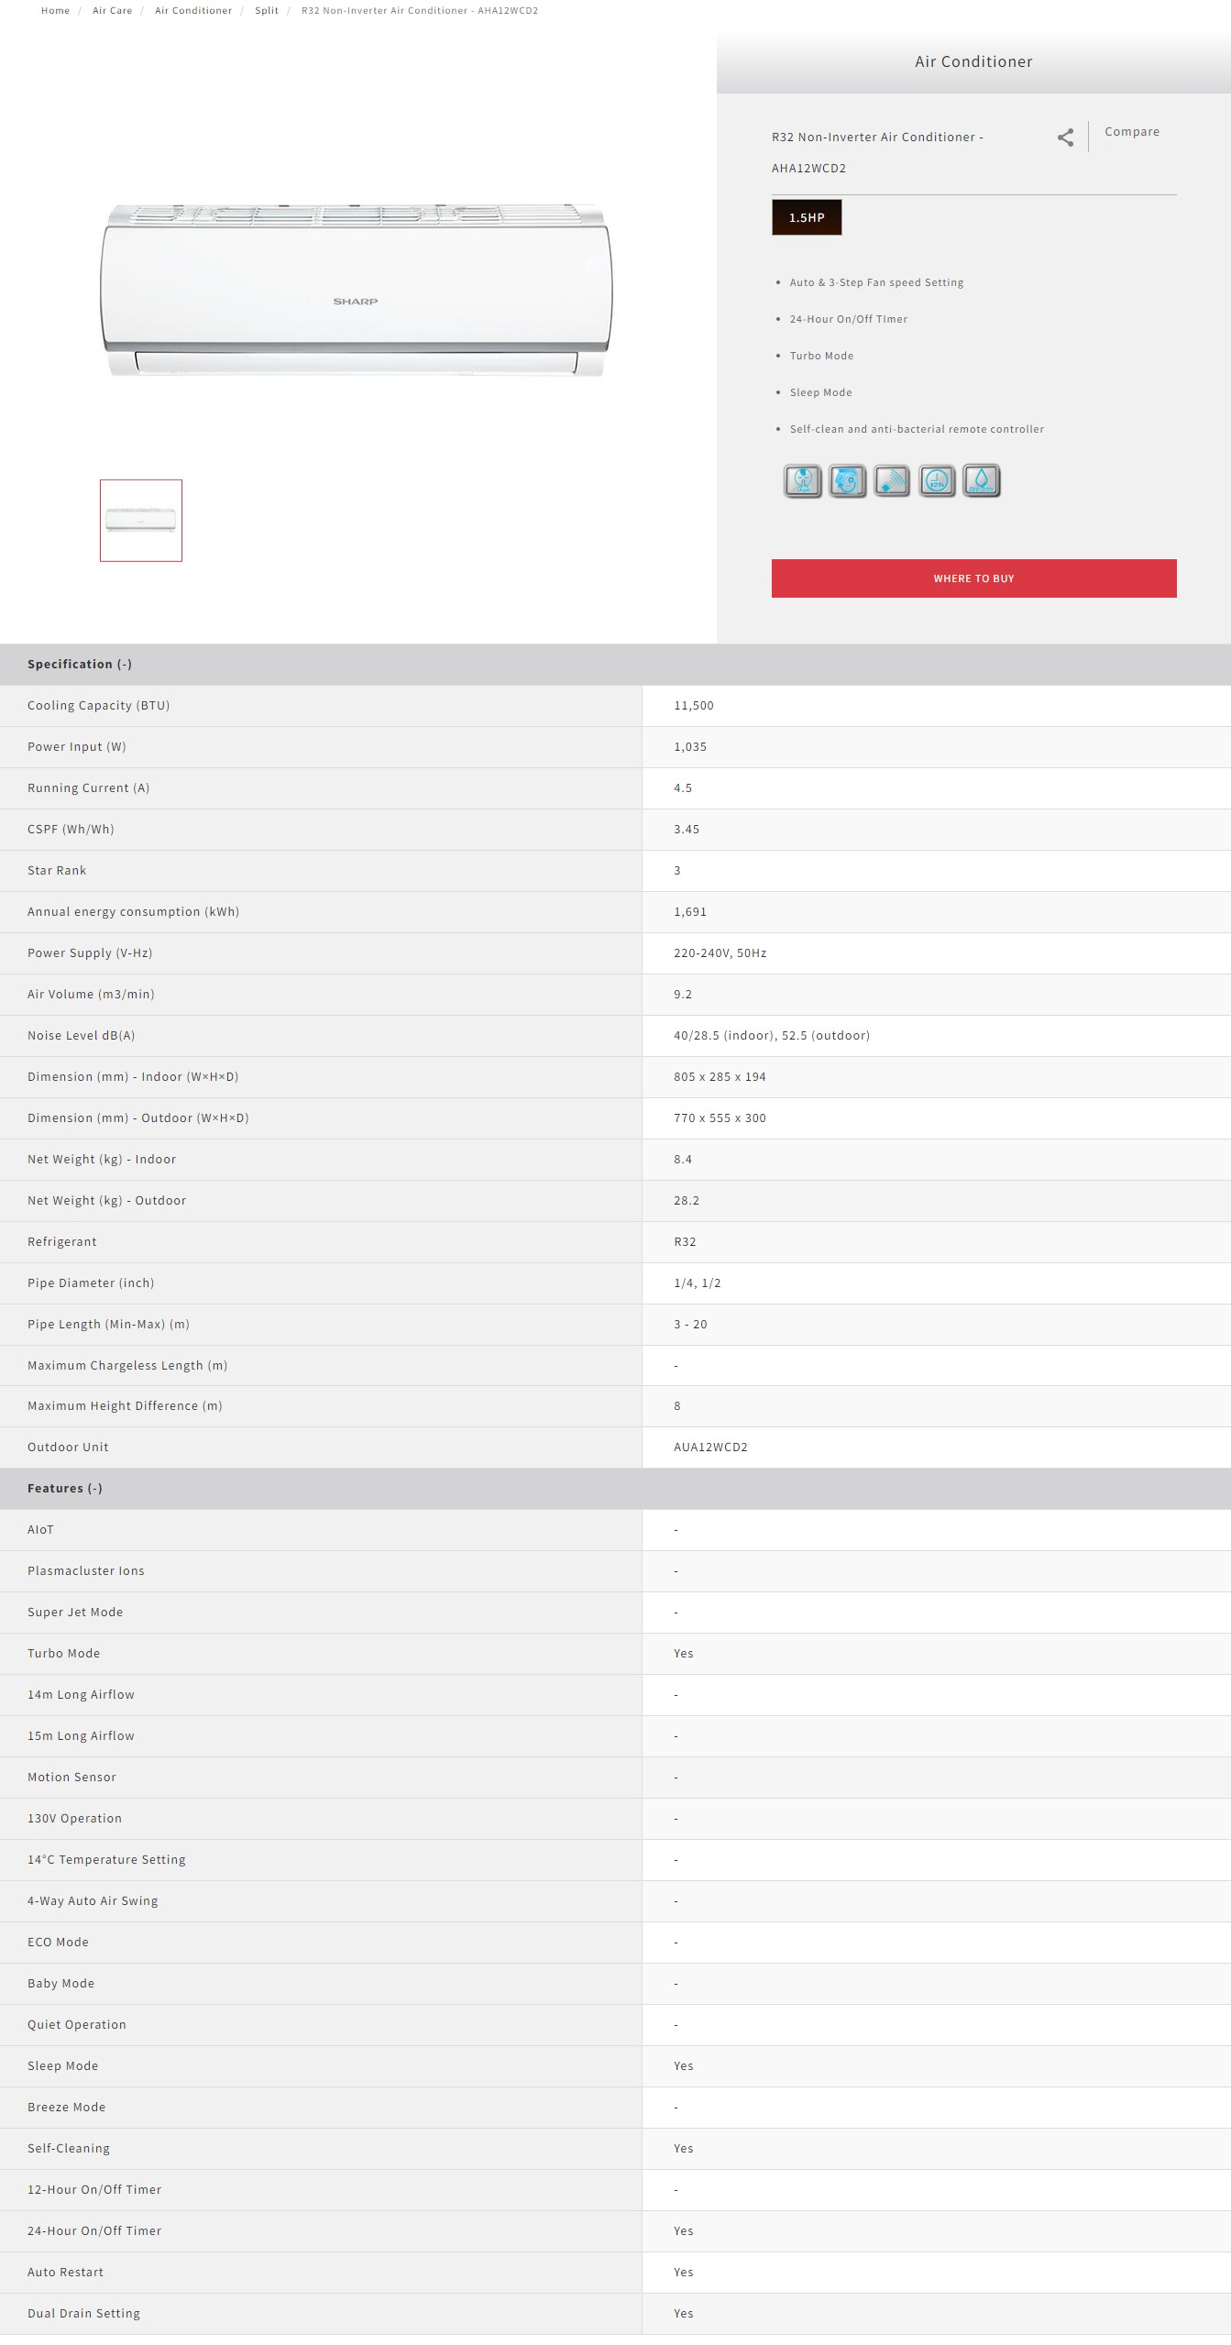Click the power supply value '220-240V, 50Hz'
Image resolution: width=1231 pixels, height=2345 pixels.
[x=720, y=953]
